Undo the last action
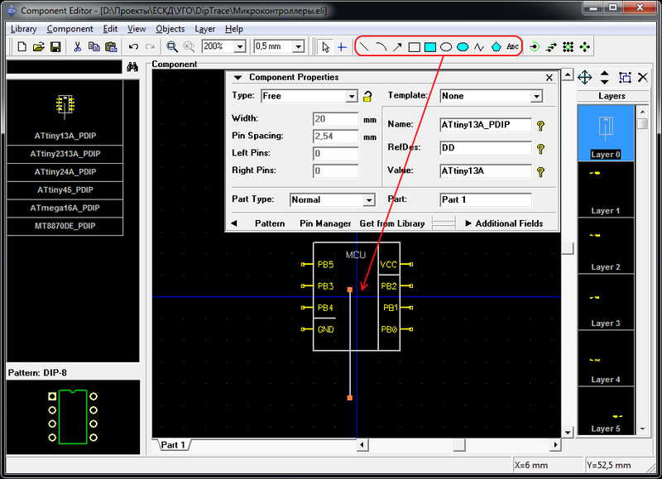The image size is (662, 479). pyautogui.click(x=133, y=46)
